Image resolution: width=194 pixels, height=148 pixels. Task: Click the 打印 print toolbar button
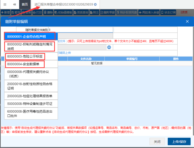pyautogui.click(x=38, y=13)
